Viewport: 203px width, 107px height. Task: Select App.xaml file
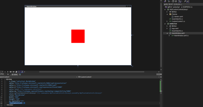pyautogui.click(x=175, y=28)
